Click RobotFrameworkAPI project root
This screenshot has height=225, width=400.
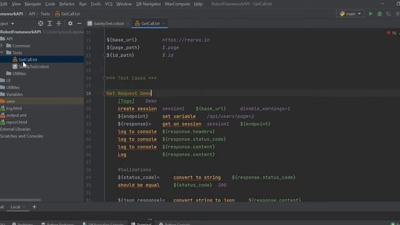(21, 32)
